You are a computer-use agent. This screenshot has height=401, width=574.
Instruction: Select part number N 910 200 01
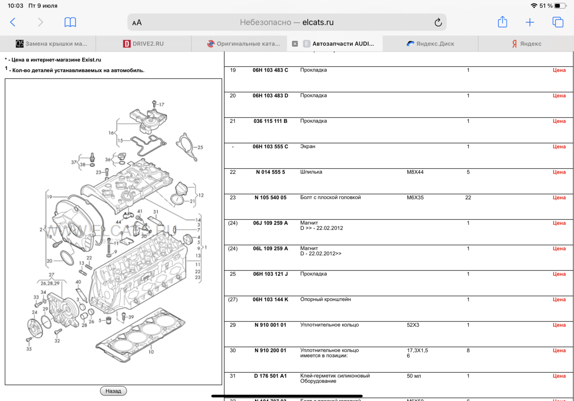tap(270, 350)
